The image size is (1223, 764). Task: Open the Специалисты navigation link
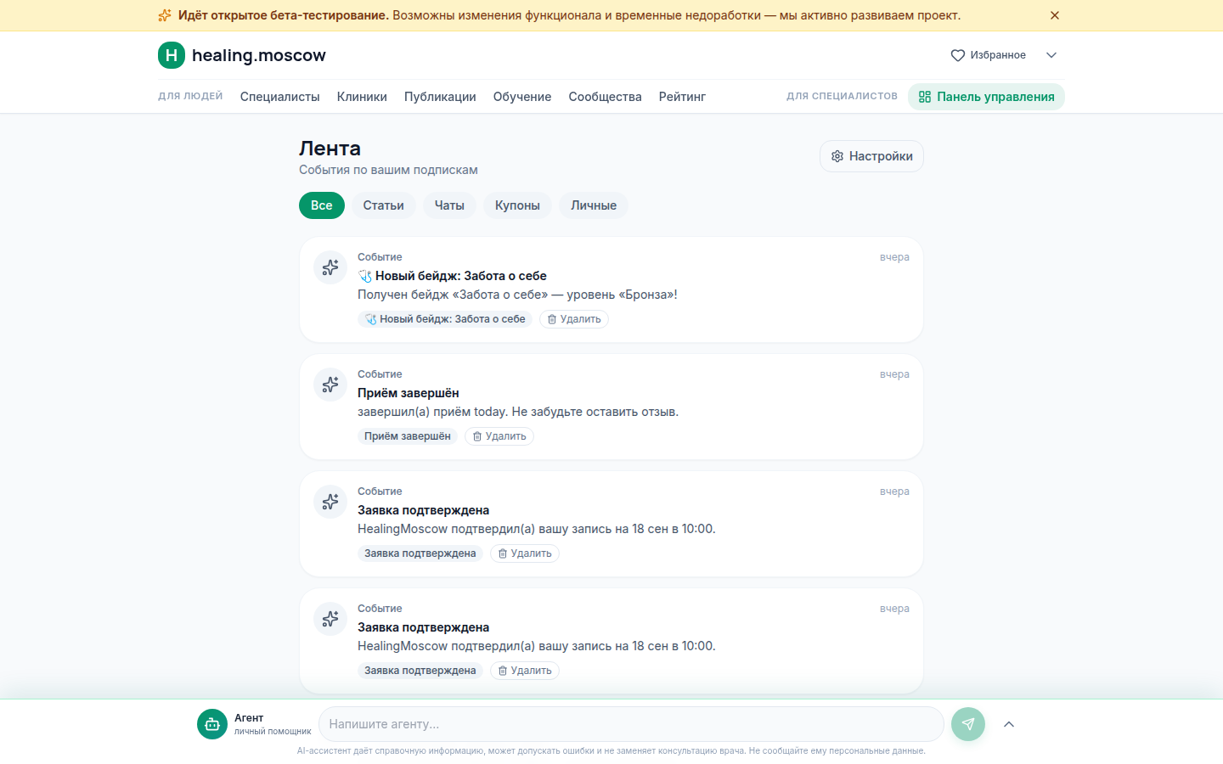(x=280, y=97)
